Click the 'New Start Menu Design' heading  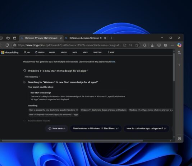[x=41, y=93]
